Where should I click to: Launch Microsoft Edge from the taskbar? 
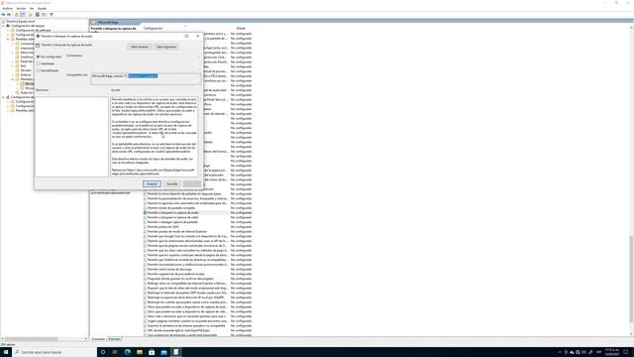[x=128, y=352]
